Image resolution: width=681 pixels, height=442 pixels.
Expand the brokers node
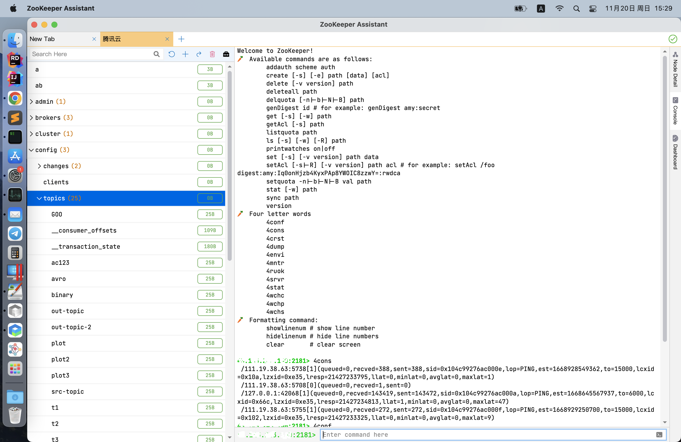pyautogui.click(x=31, y=118)
